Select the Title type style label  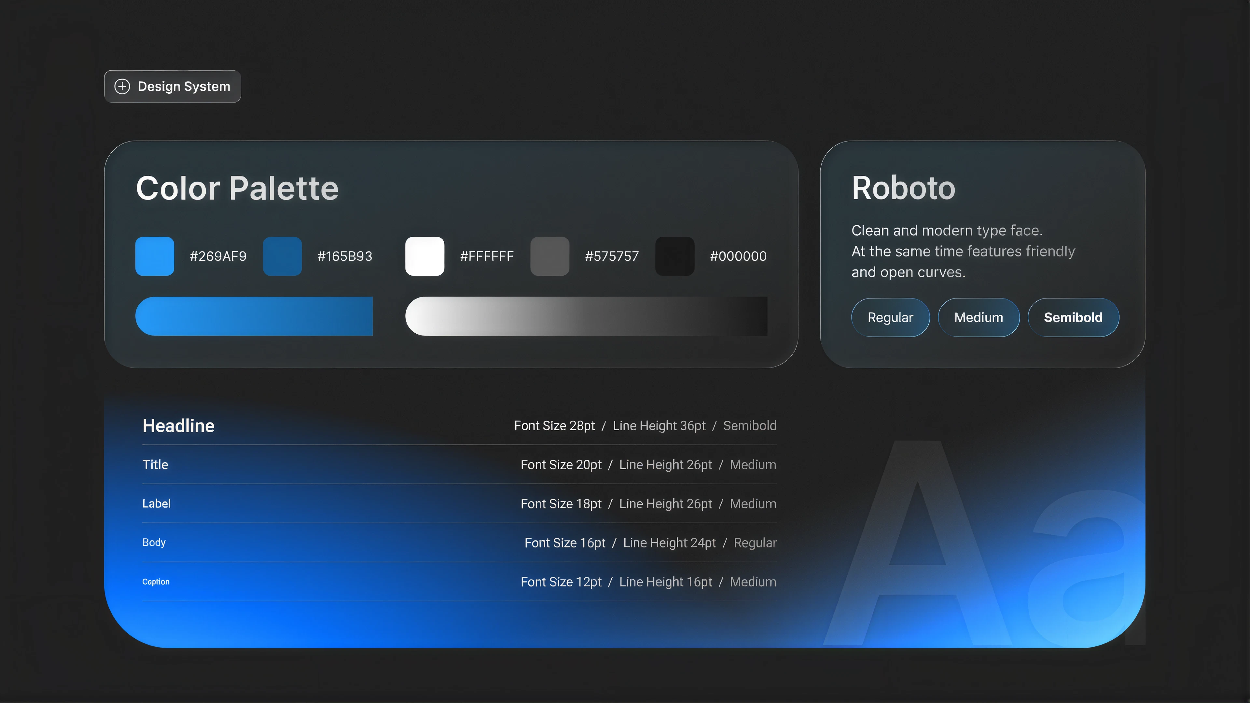155,465
